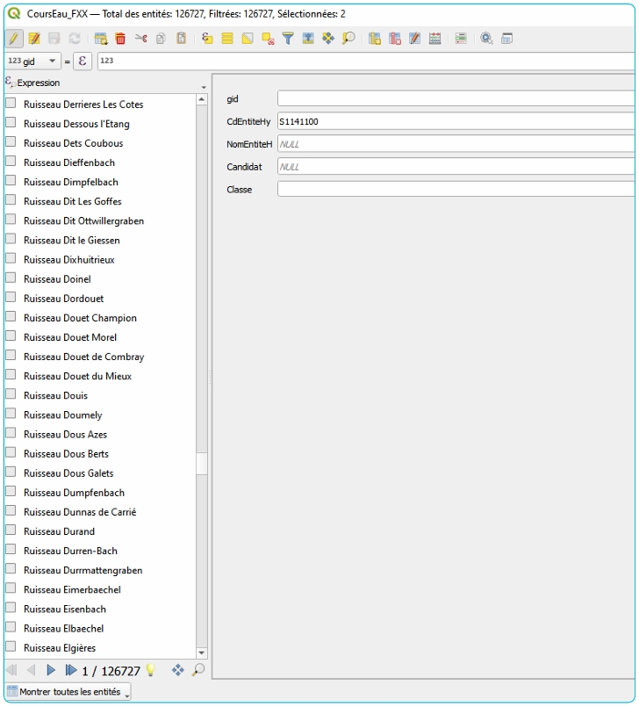Viewport: 639px width, 707px height.
Task: Click the filter funnel icon in the toolbar
Action: click(287, 39)
